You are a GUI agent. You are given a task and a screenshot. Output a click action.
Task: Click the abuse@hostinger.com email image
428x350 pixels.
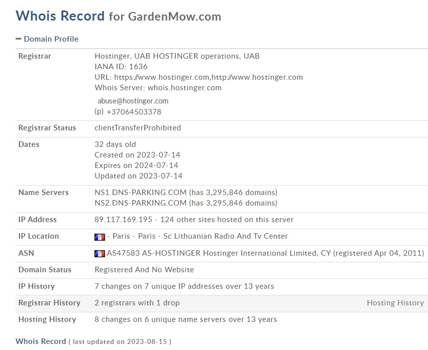tap(133, 101)
